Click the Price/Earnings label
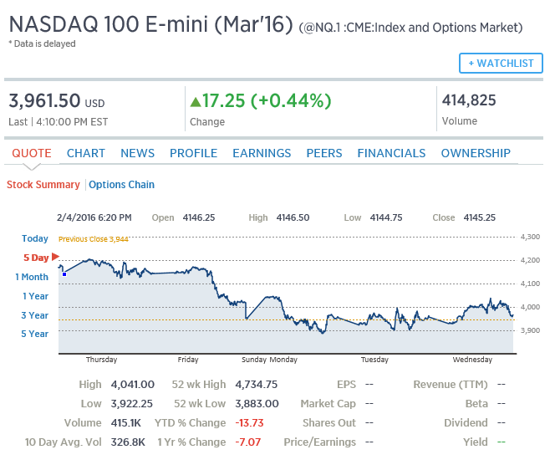Viewport: 550px width, 465px height. (320, 442)
